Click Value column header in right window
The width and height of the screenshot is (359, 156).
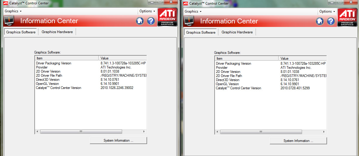click(x=303, y=58)
